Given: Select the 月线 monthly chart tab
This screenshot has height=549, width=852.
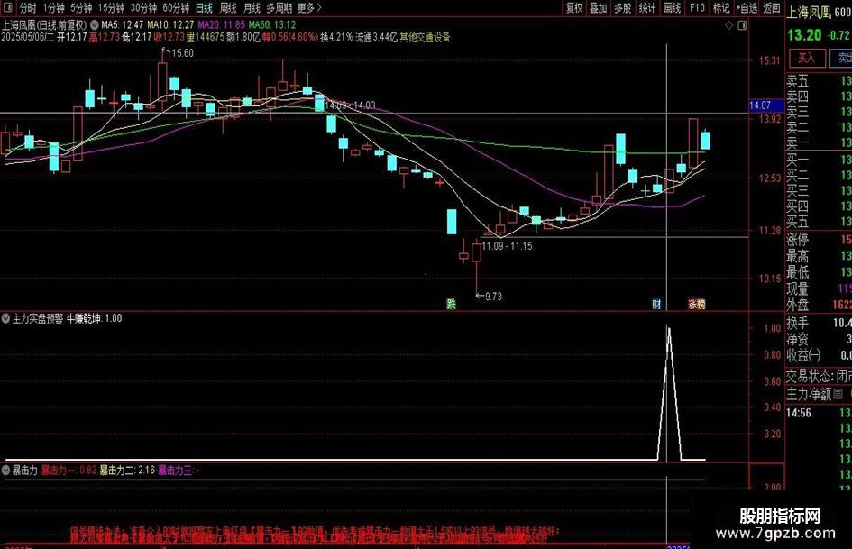Looking at the screenshot, I should click(252, 7).
